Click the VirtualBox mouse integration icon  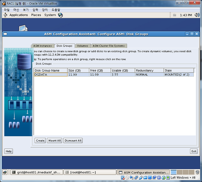click(163, 178)
